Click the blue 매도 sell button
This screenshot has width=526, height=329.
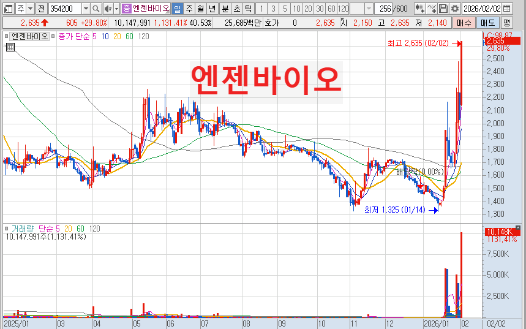point(488,23)
